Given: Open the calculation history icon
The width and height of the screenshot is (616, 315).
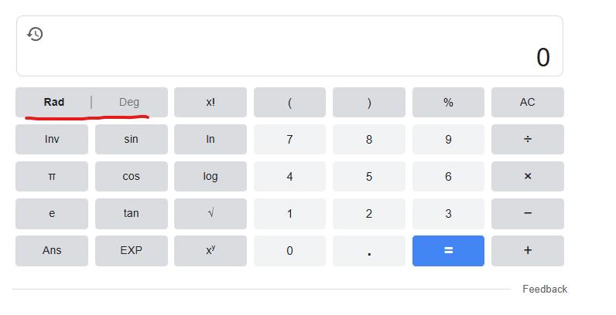Looking at the screenshot, I should click(35, 34).
